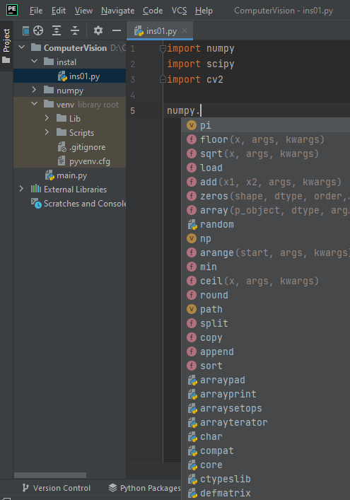
Task: Hide the Project panel with minus icon
Action: pyautogui.click(x=117, y=30)
